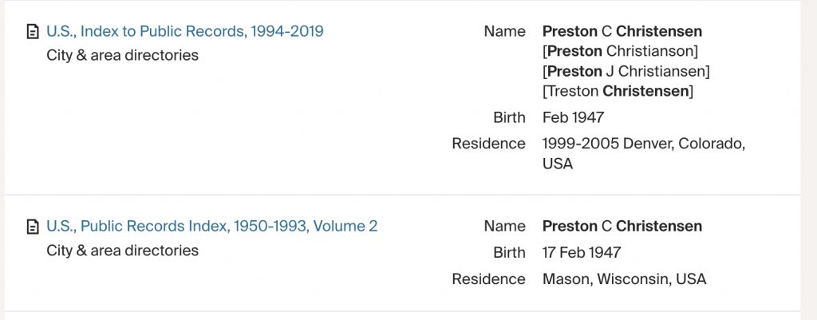Image resolution: width=817 pixels, height=320 pixels.
Task: Select Preston C Christensen name in second record
Action: coord(622,227)
